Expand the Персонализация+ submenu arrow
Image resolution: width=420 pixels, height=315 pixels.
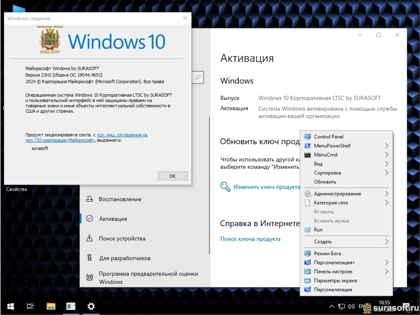coord(387,262)
